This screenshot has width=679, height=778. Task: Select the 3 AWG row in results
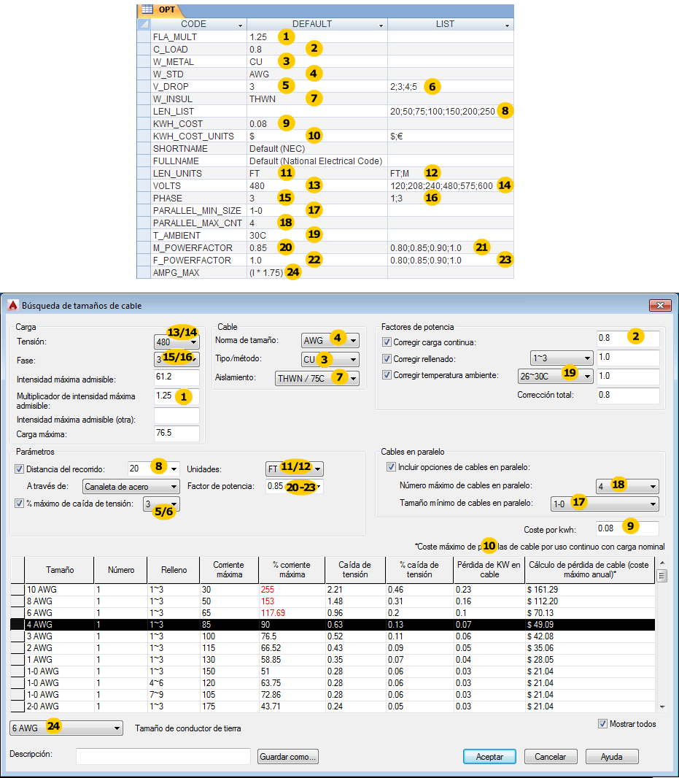[x=333, y=636]
